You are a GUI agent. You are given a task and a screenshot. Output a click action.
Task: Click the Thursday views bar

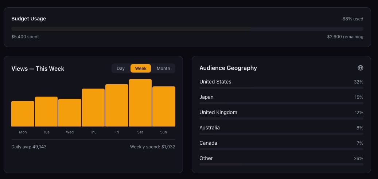coord(93,108)
